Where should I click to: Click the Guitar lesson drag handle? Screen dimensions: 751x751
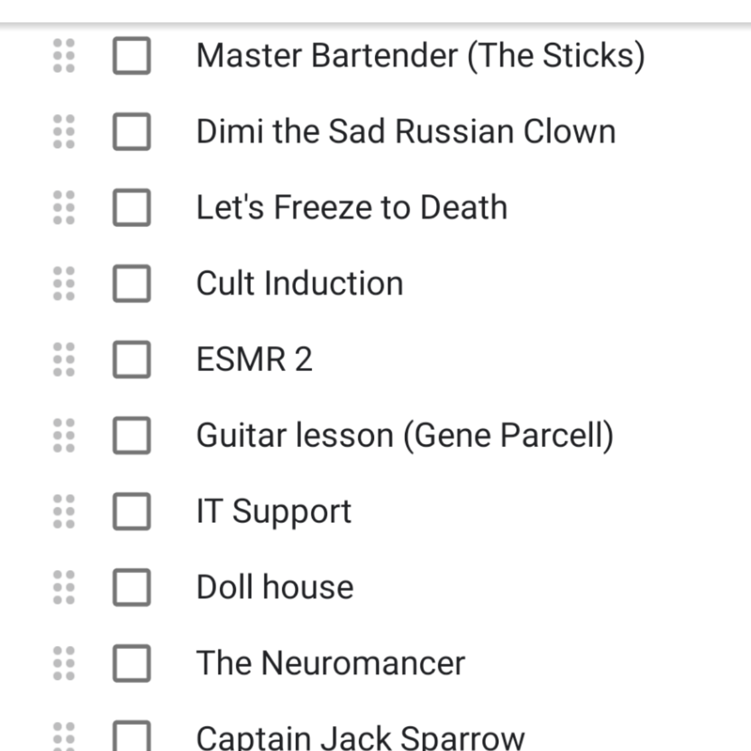coord(64,435)
